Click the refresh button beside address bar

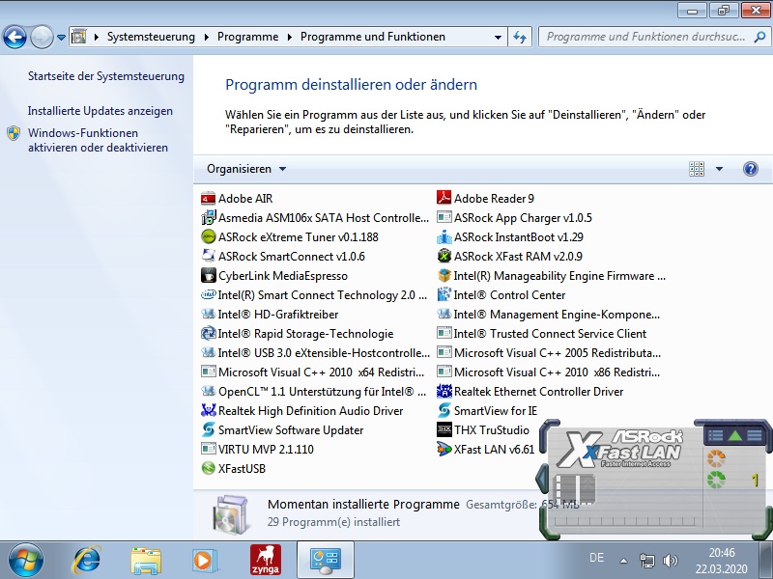[520, 37]
